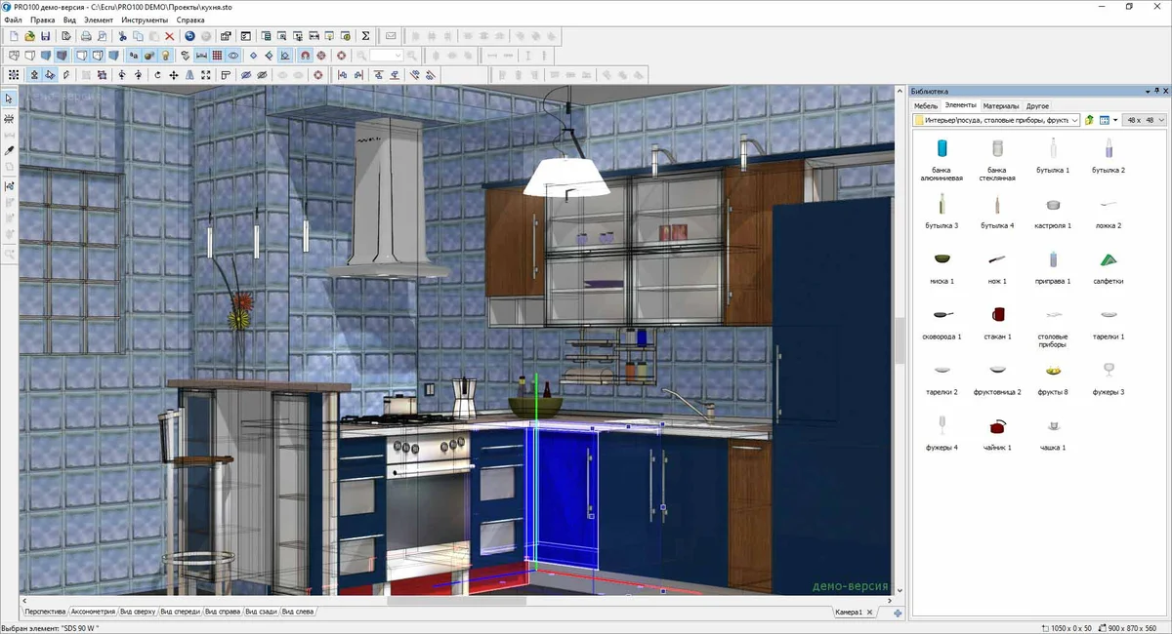
Task: Select the 'чайник 1' library item
Action: [x=996, y=434]
